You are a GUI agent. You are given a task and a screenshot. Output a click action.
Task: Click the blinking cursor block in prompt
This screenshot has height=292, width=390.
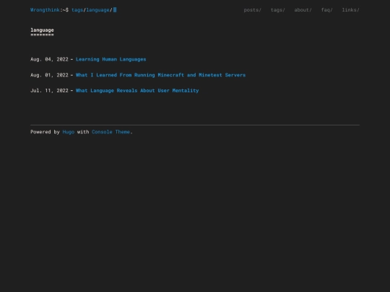tap(115, 10)
